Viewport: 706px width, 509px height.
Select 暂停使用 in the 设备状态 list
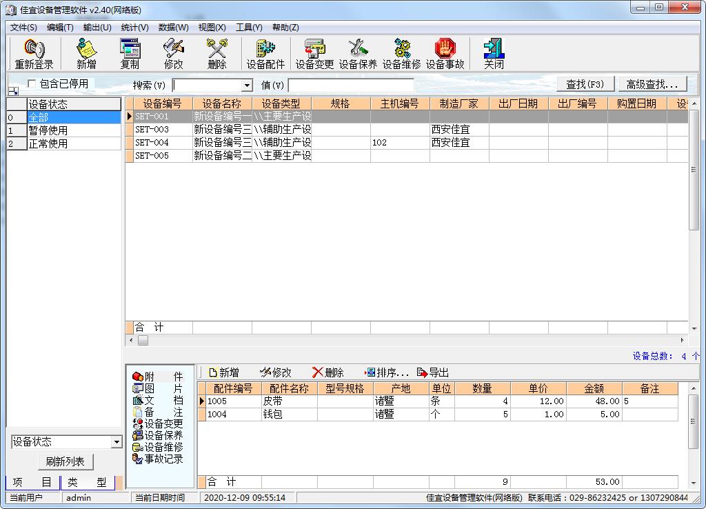click(x=64, y=130)
